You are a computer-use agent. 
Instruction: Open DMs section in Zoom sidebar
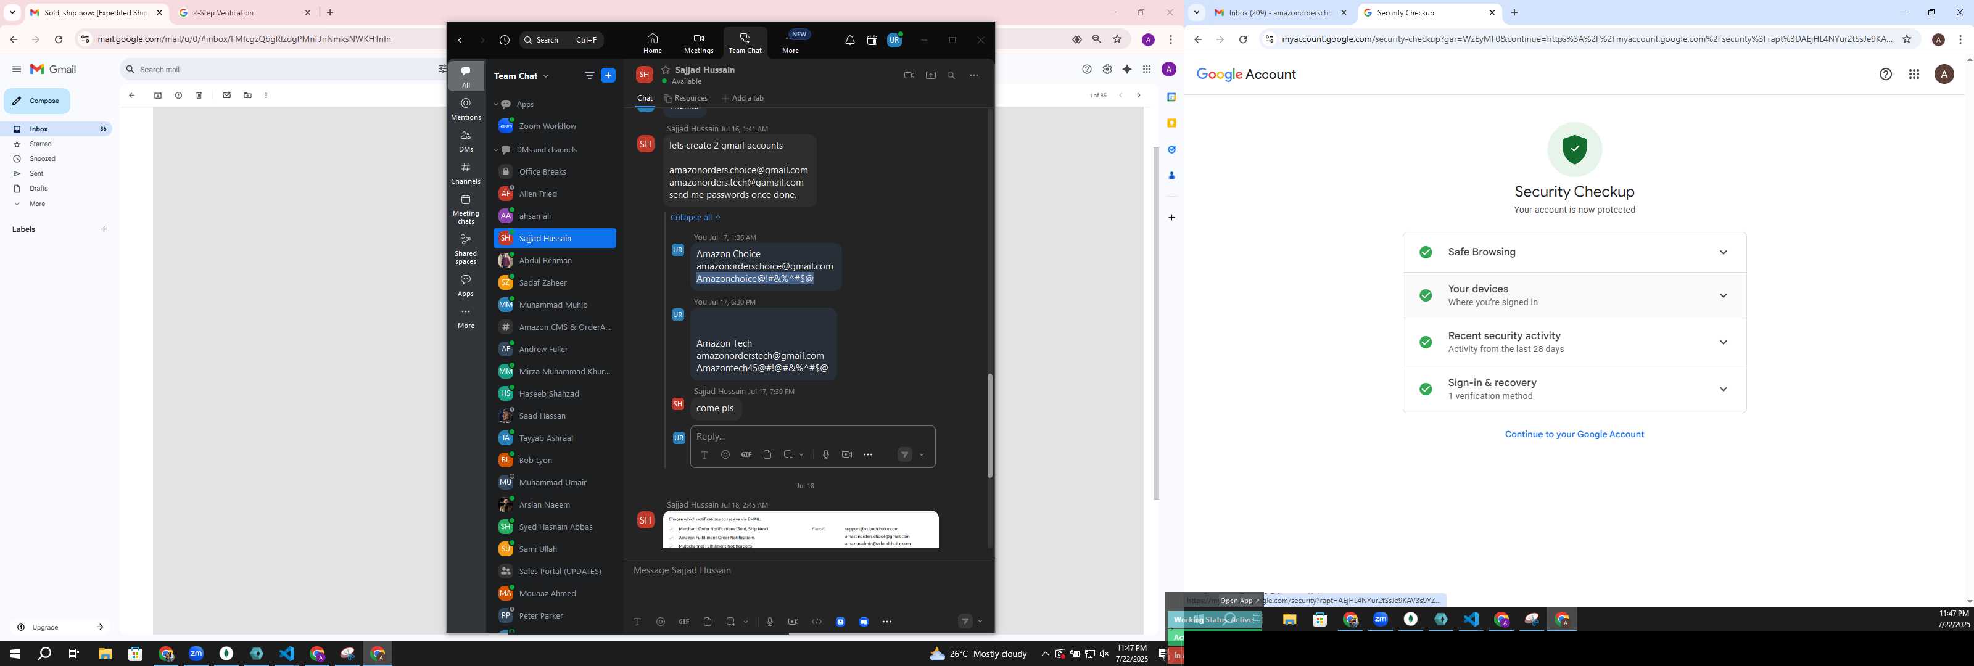click(x=466, y=141)
